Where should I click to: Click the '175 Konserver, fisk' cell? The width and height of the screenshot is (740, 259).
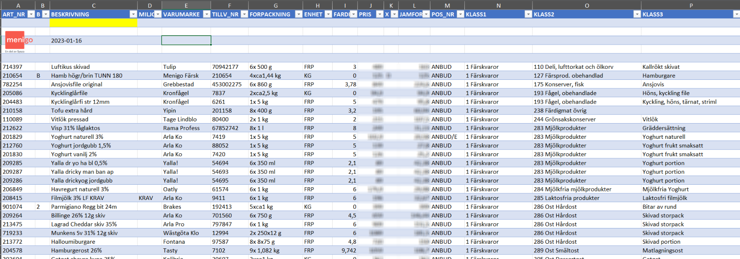tap(587, 84)
